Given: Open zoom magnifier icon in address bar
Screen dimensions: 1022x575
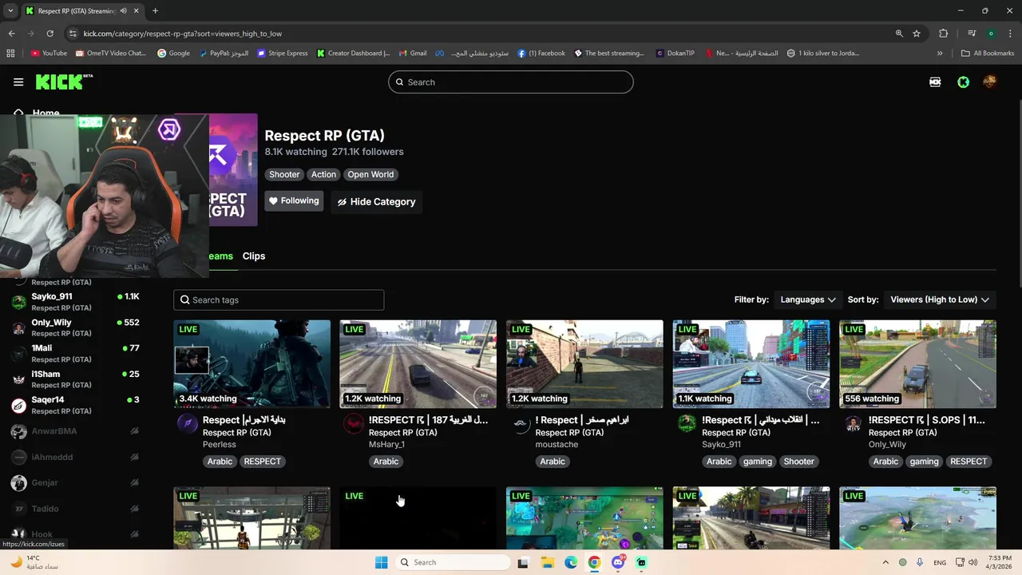Looking at the screenshot, I should (x=899, y=34).
